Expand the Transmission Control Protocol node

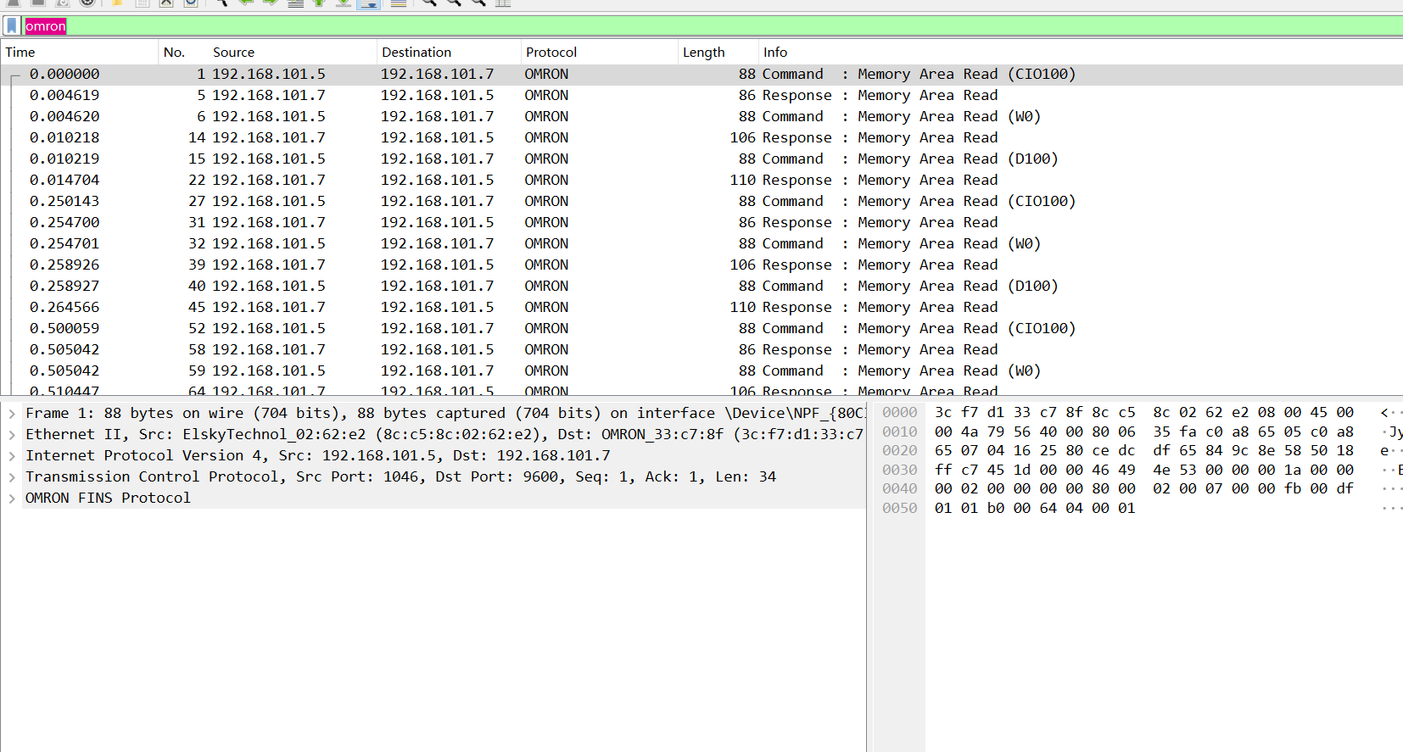[x=12, y=477]
